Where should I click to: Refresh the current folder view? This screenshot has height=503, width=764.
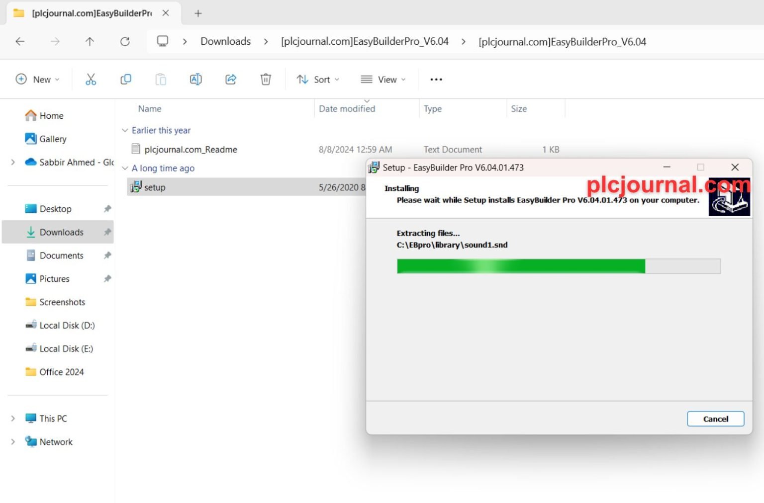[x=125, y=42]
